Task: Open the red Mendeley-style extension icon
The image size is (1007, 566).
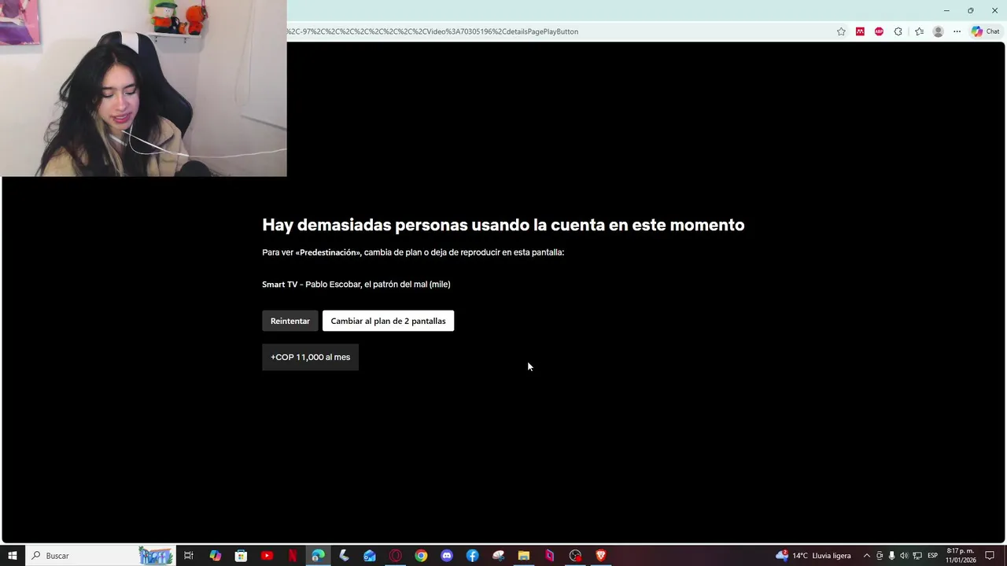Action: click(860, 31)
